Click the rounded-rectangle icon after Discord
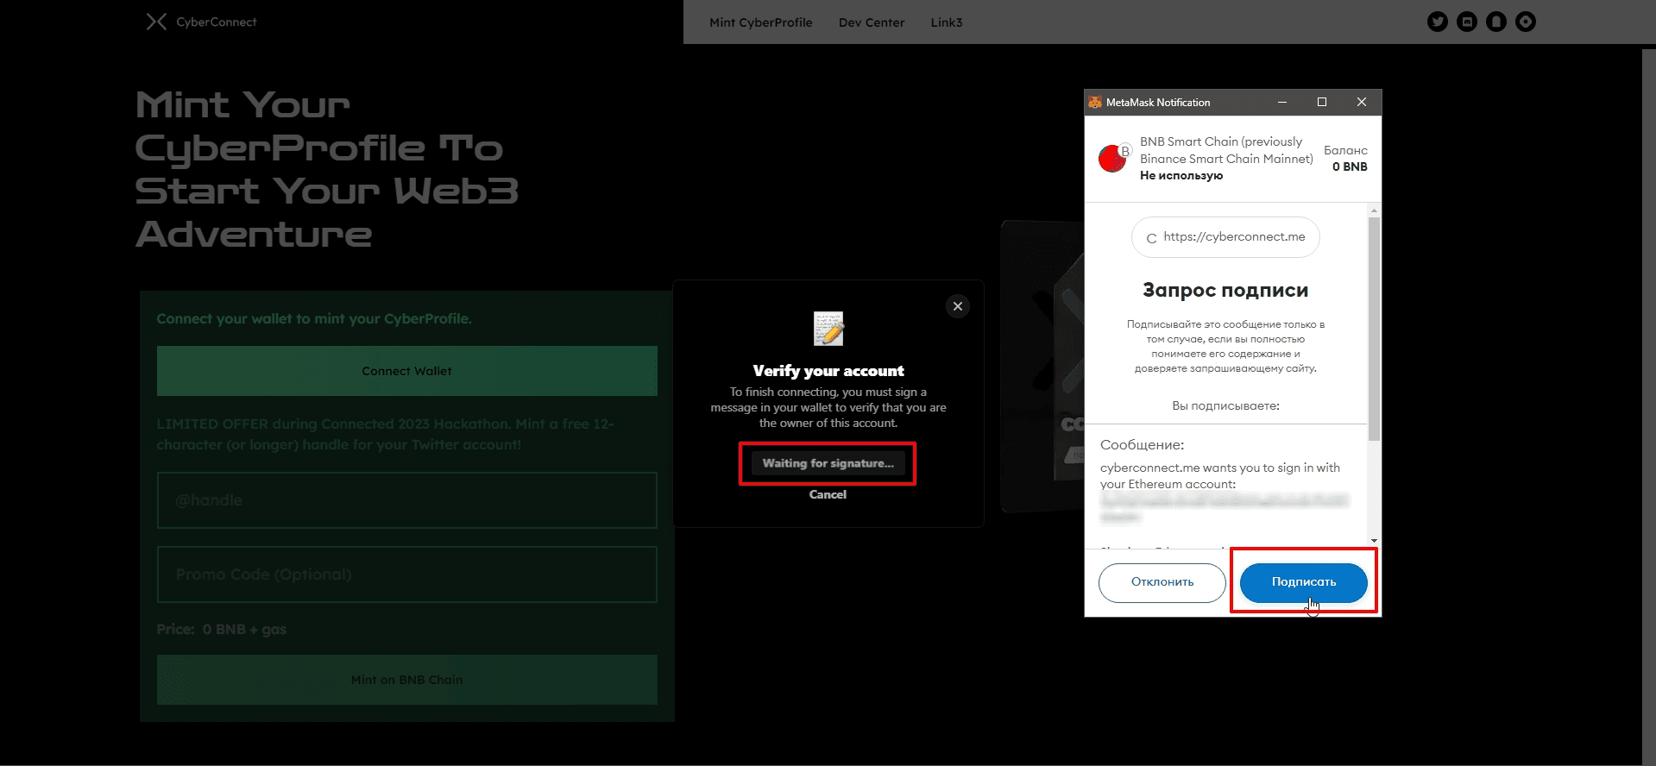The image size is (1656, 766). [x=1496, y=22]
